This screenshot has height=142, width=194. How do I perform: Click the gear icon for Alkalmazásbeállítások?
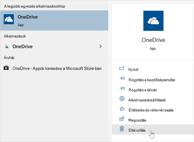[x=122, y=99]
